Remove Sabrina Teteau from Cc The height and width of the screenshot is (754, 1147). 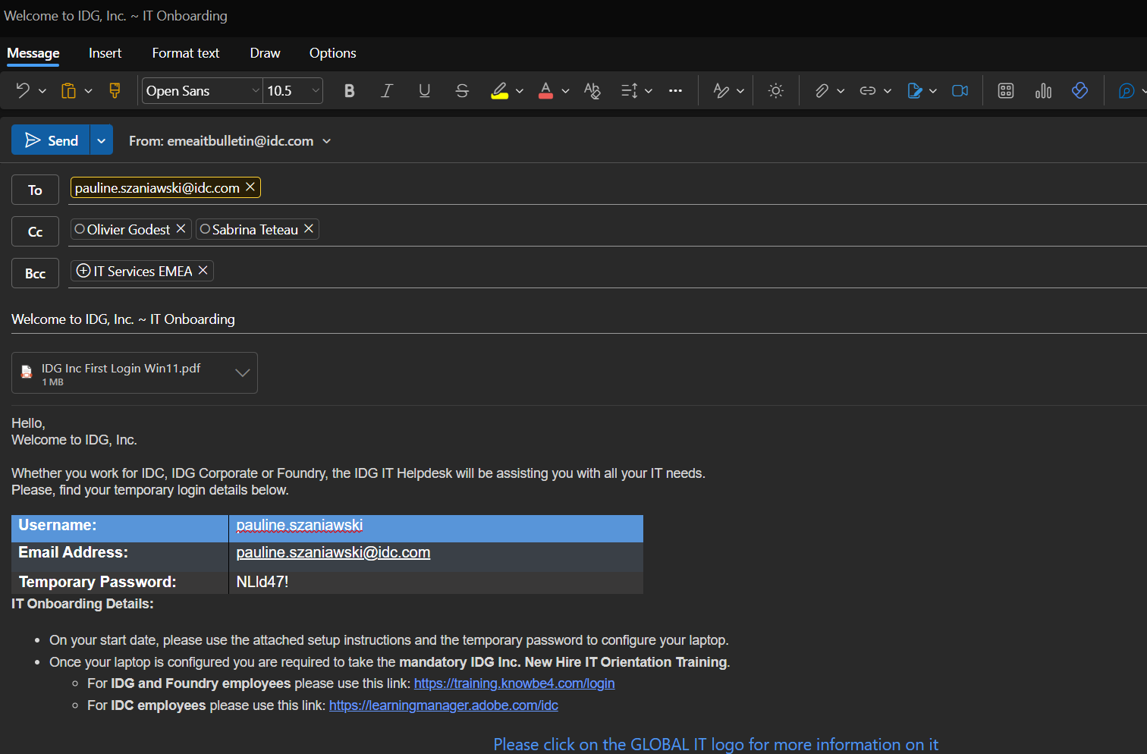click(x=309, y=229)
